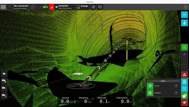Open the messages chat icon
The image size is (189, 107).
click(100, 7)
